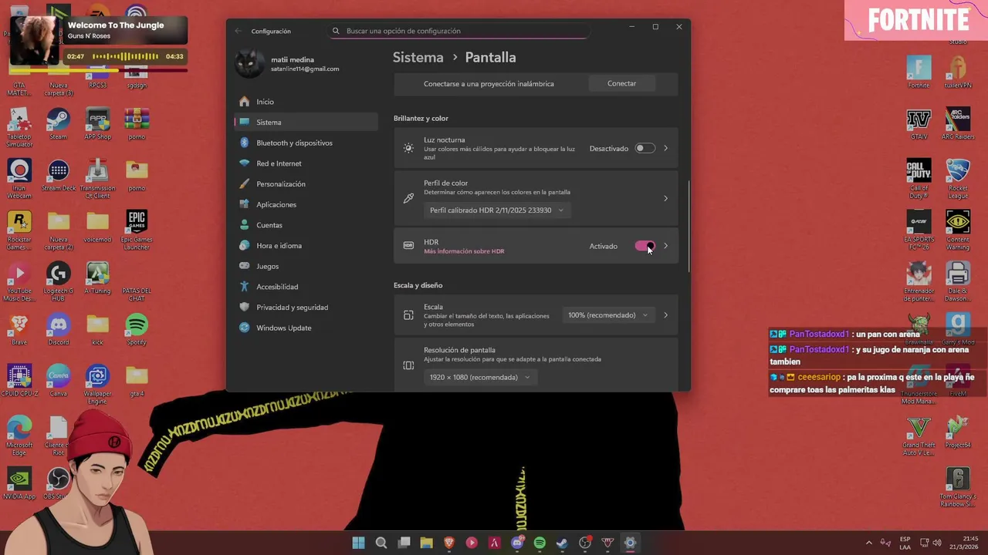Select Grand Theft Auto V desktop icon
Screen dimensions: 988x555
pyautogui.click(x=919, y=436)
